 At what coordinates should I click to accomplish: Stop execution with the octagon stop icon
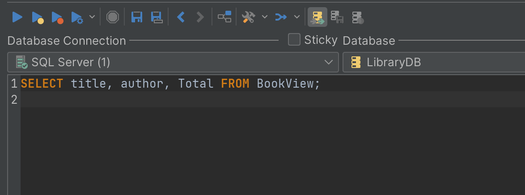click(x=113, y=17)
